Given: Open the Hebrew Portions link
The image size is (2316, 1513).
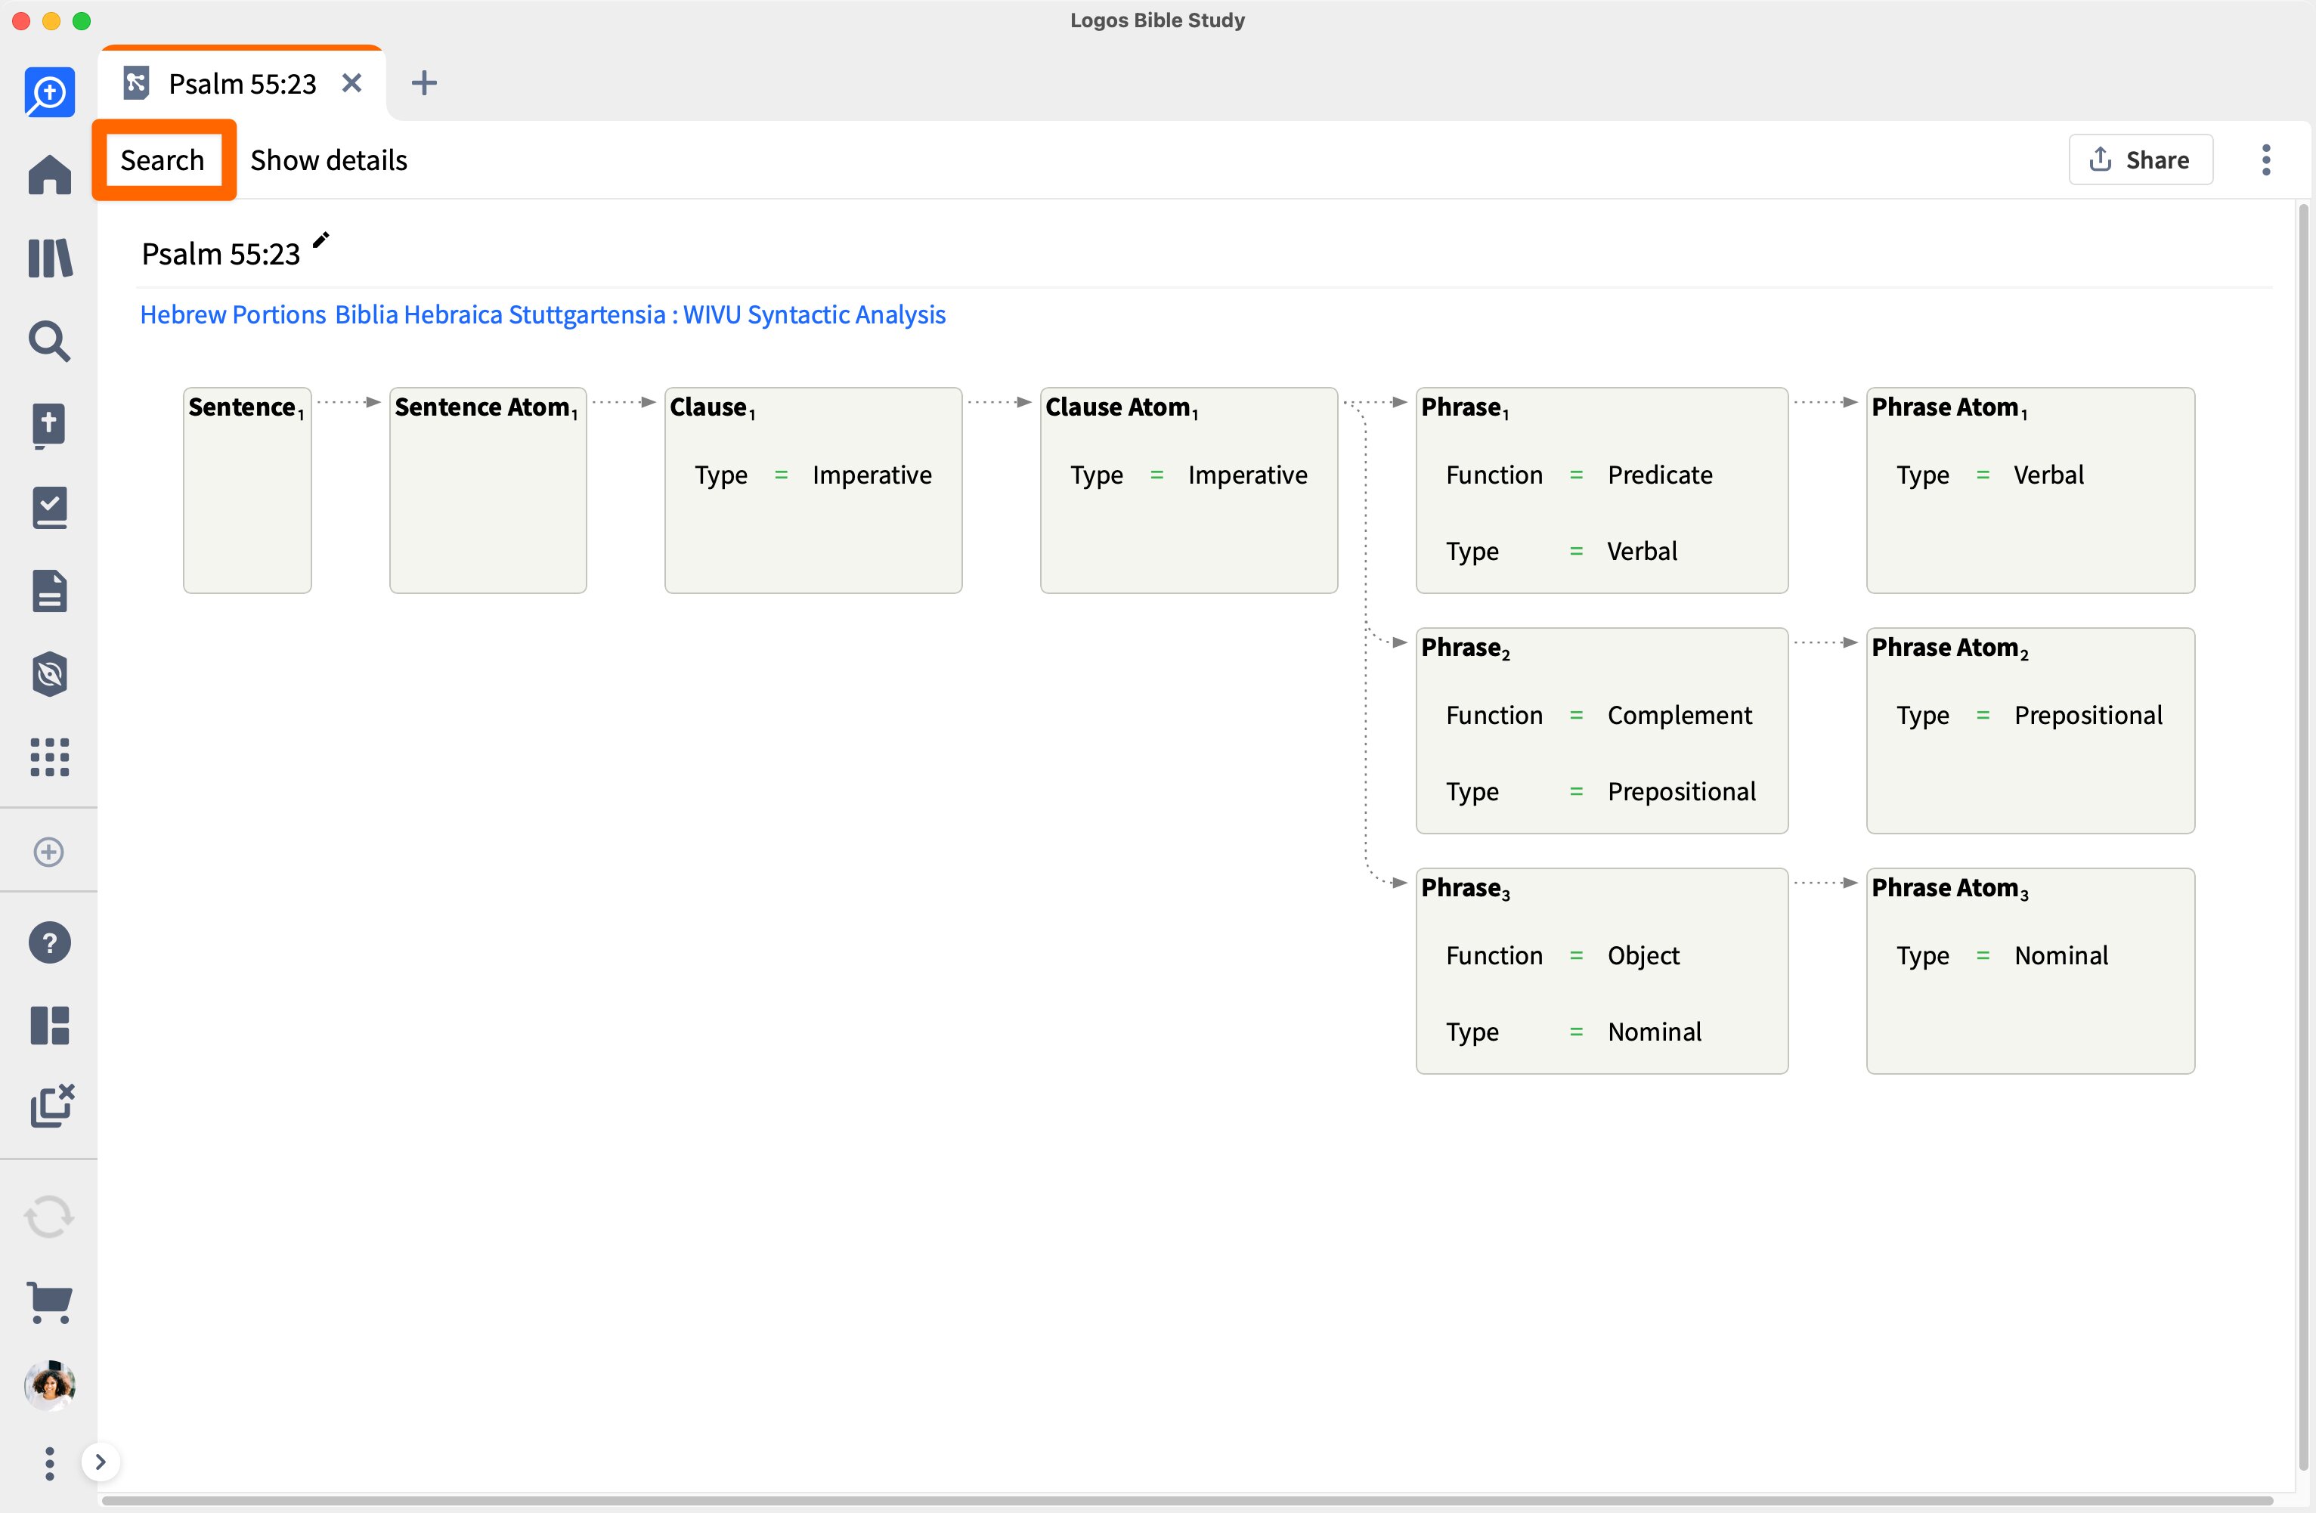Looking at the screenshot, I should tap(234, 314).
